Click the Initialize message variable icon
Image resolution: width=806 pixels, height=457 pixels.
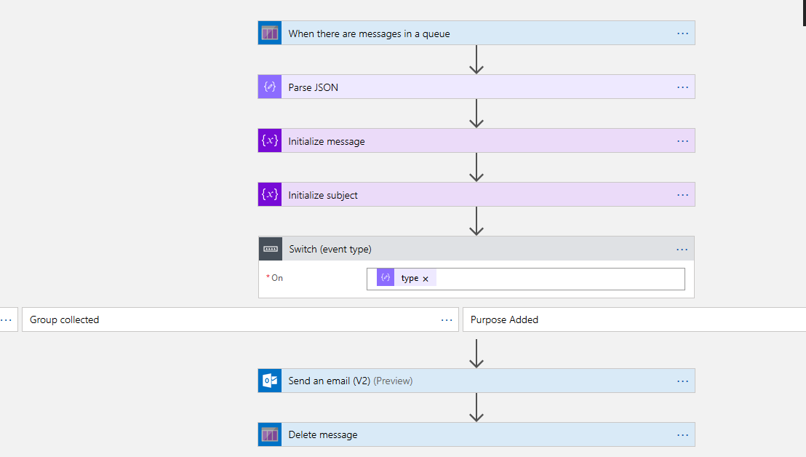(270, 141)
